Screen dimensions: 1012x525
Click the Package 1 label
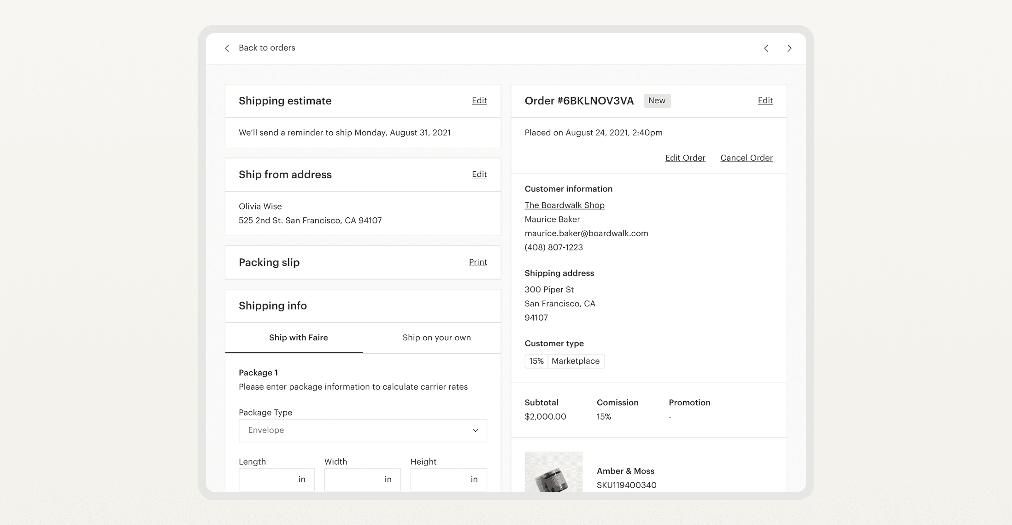point(258,373)
